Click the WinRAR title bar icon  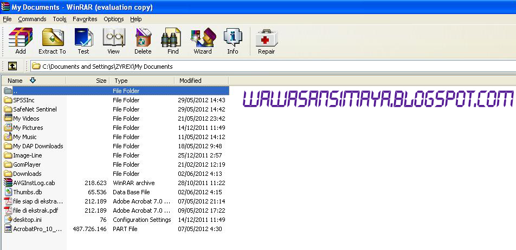[5, 6]
